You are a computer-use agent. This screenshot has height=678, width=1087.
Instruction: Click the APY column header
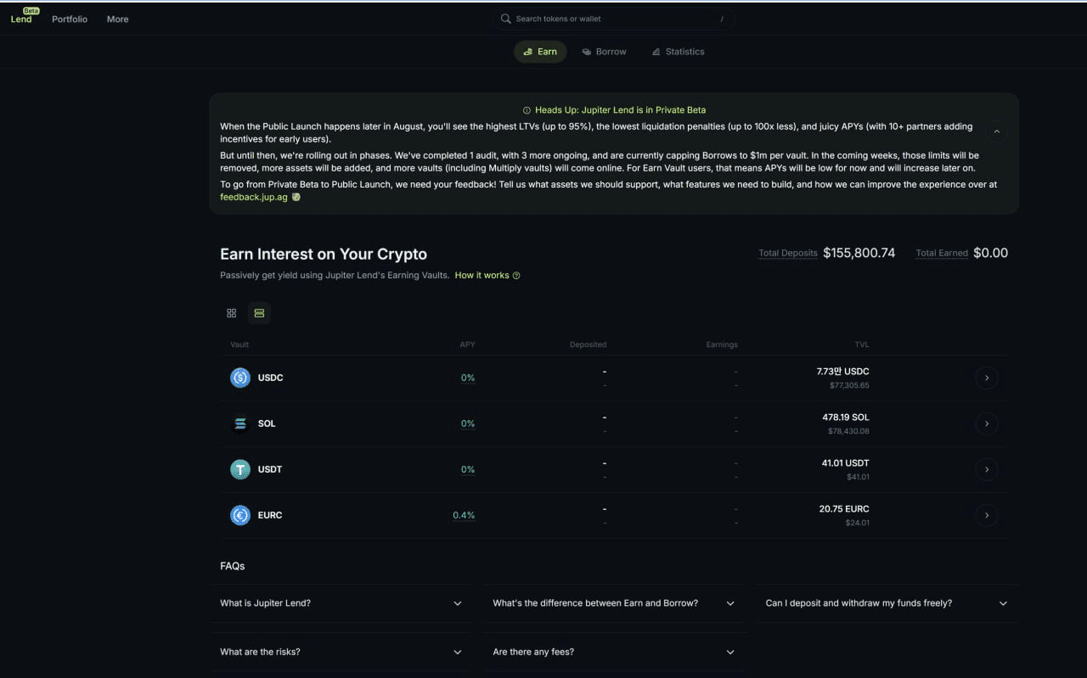pyautogui.click(x=467, y=345)
